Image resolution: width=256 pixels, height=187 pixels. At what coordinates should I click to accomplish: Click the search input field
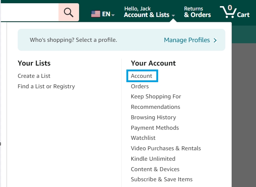[29, 13]
